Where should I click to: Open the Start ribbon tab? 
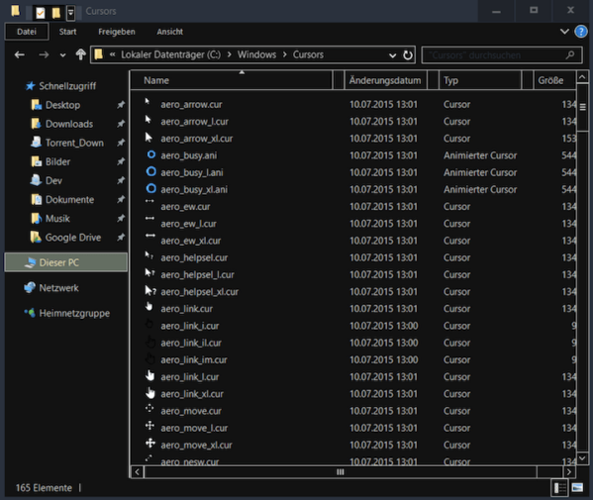pyautogui.click(x=67, y=32)
